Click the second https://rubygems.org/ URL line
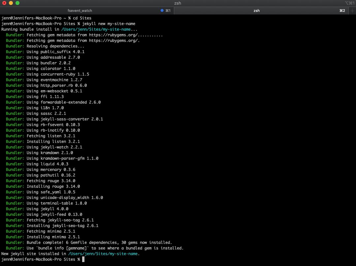356x266 pixels. pos(114,41)
